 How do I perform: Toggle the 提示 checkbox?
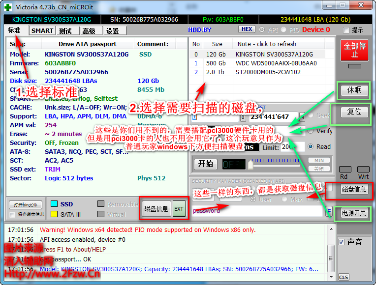(346, 30)
